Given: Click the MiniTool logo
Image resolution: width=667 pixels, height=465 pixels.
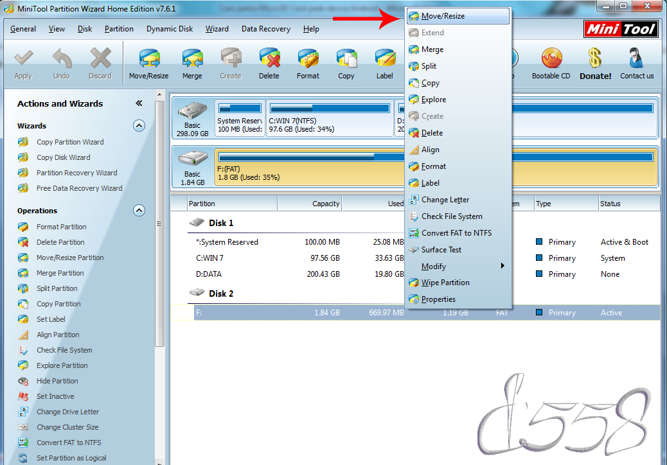Looking at the screenshot, I should [621, 29].
